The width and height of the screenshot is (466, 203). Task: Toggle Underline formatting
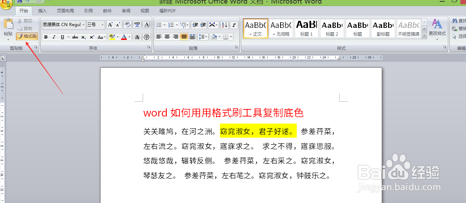point(62,37)
